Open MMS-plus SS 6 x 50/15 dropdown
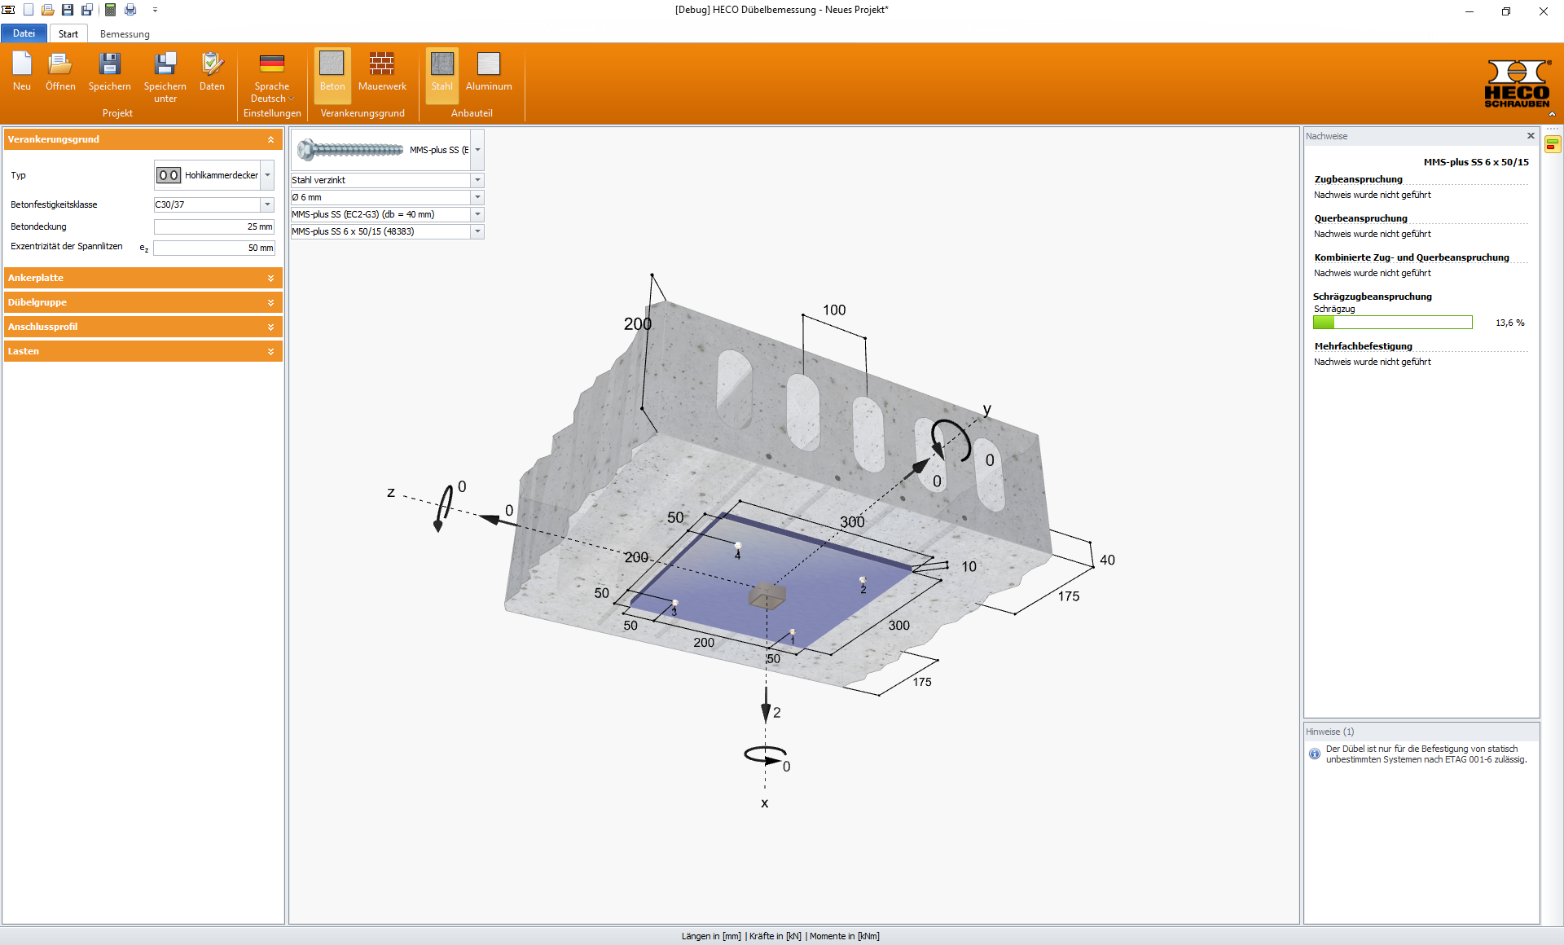This screenshot has height=945, width=1564. point(477,231)
